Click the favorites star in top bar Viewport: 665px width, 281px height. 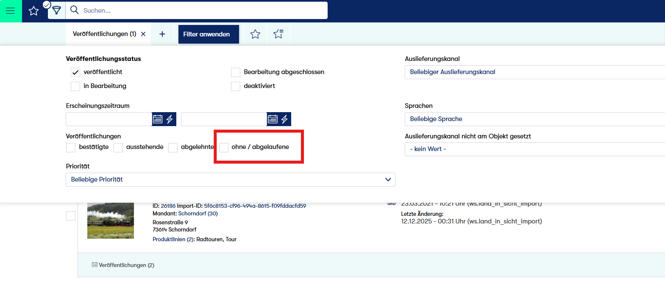tap(33, 11)
